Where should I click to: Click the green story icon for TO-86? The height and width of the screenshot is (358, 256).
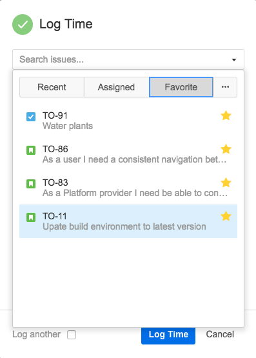(x=31, y=150)
